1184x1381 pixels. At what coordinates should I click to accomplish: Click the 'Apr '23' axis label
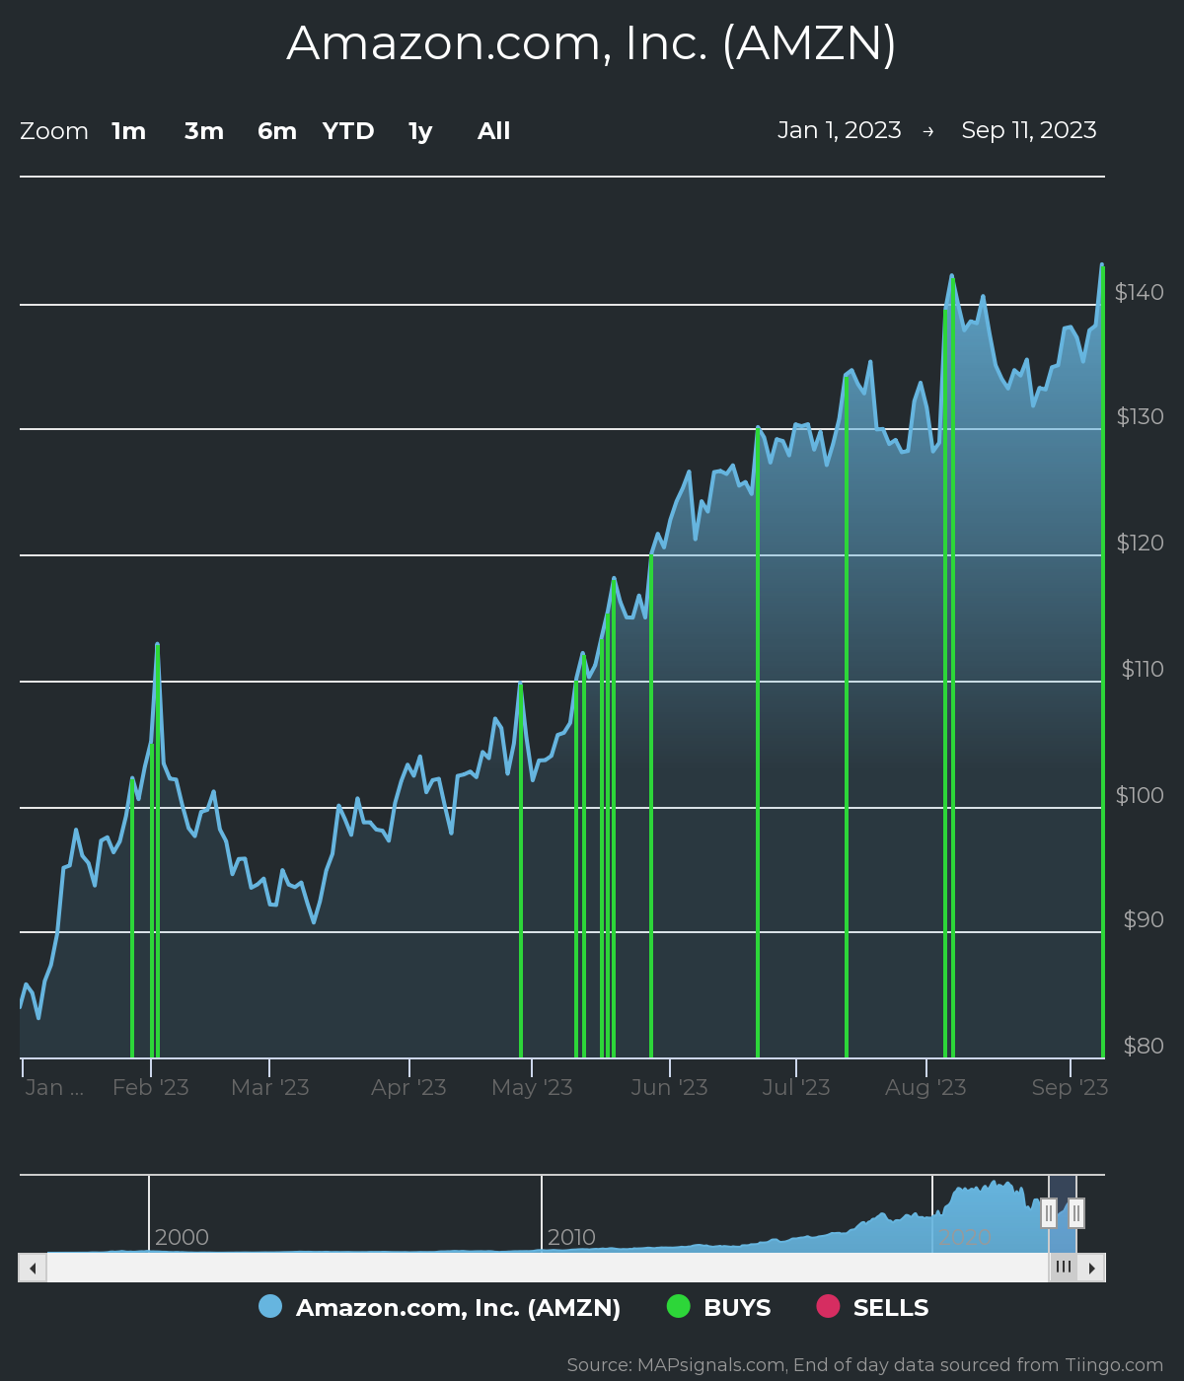(408, 1087)
